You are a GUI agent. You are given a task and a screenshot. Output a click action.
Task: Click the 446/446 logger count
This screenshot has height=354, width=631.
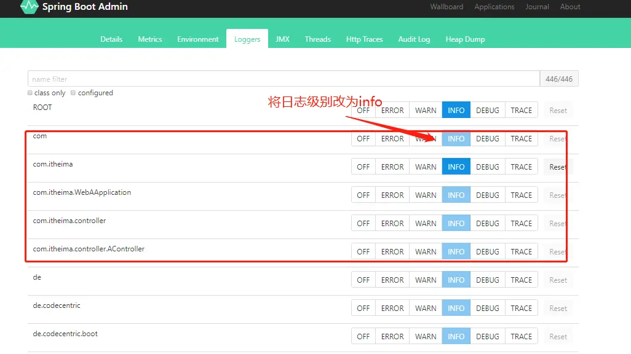[559, 79]
